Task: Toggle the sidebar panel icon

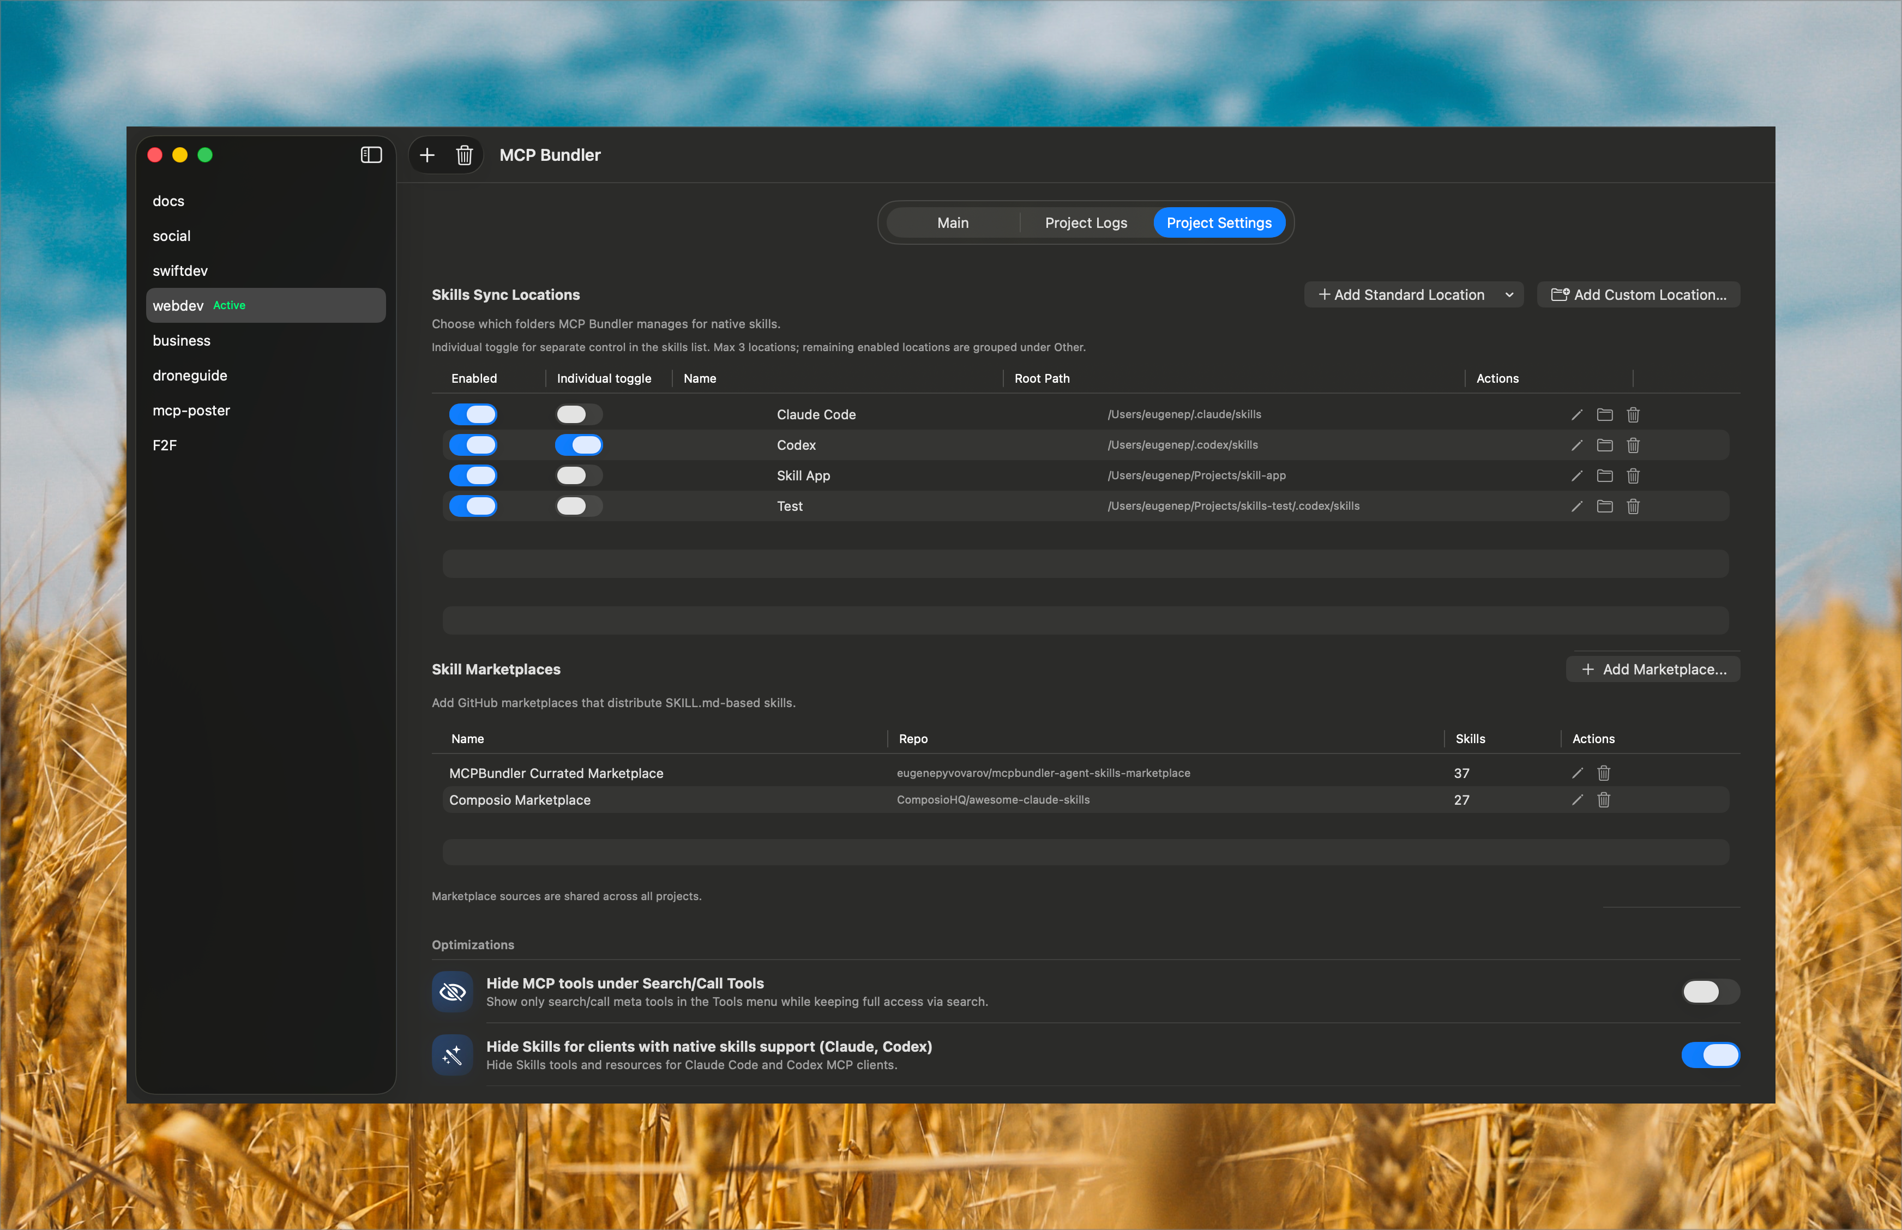Action: 371,155
